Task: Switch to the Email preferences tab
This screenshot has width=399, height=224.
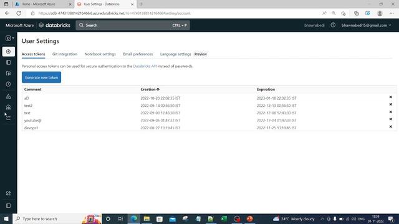Action: click(x=138, y=54)
